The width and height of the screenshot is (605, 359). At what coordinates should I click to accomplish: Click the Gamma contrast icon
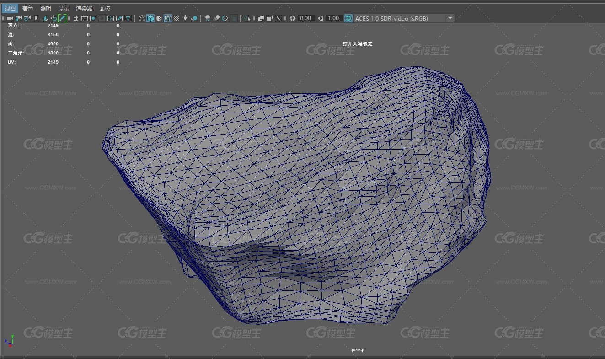321,18
